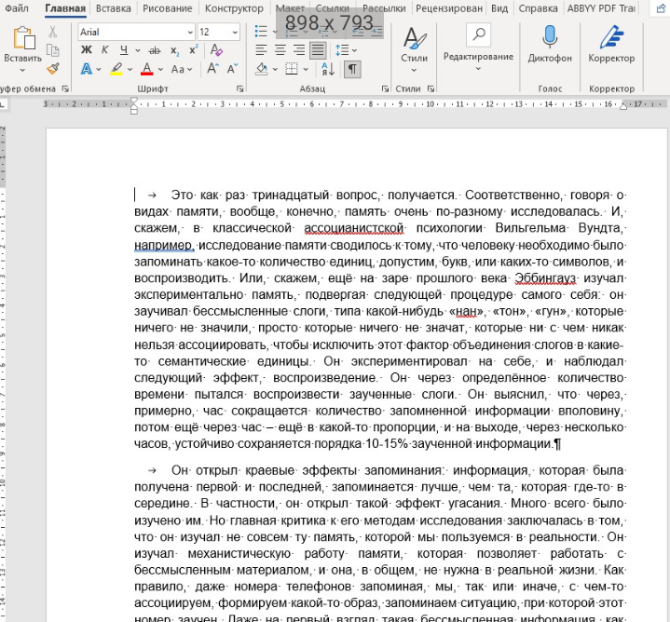Click the tab stop selector at ruler corner
This screenshot has width=670, height=622.
pyautogui.click(x=3, y=104)
